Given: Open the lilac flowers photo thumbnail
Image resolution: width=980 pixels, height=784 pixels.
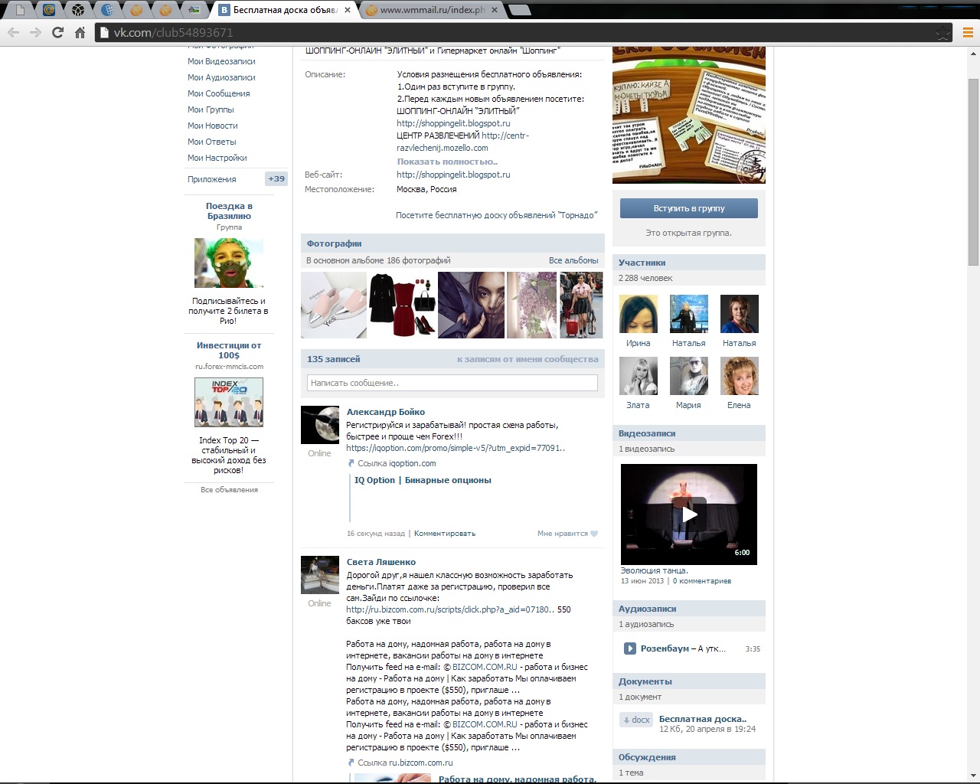Looking at the screenshot, I should (x=531, y=305).
